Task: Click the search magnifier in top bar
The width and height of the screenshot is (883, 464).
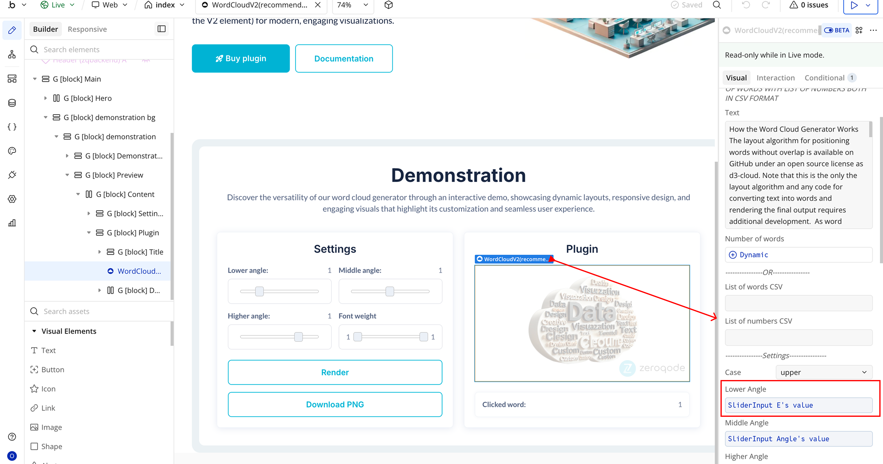Action: pos(717,5)
